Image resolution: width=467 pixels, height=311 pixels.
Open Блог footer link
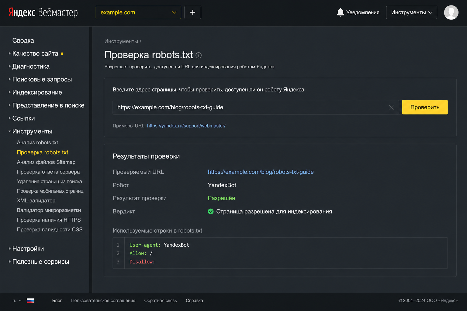[x=57, y=301]
